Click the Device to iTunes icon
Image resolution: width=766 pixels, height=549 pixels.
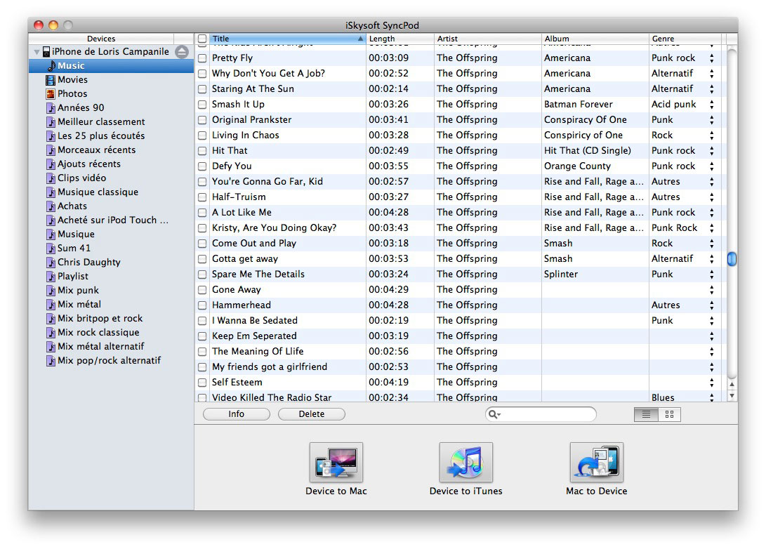[465, 462]
